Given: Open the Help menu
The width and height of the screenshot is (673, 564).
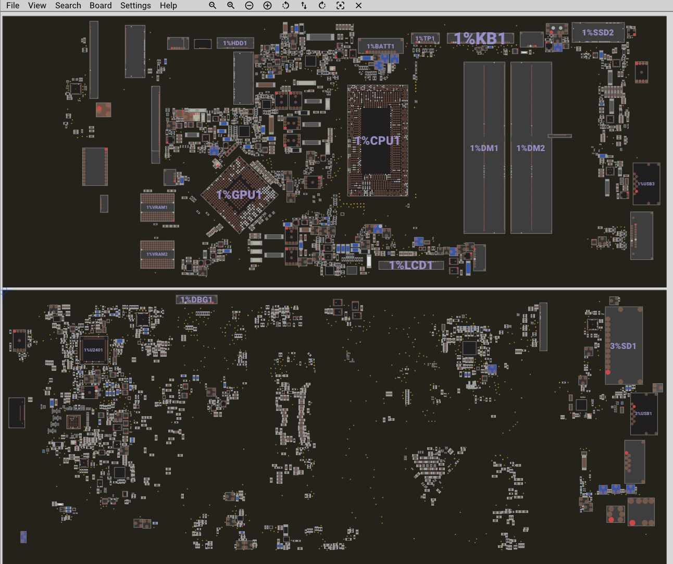Looking at the screenshot, I should [x=168, y=5].
